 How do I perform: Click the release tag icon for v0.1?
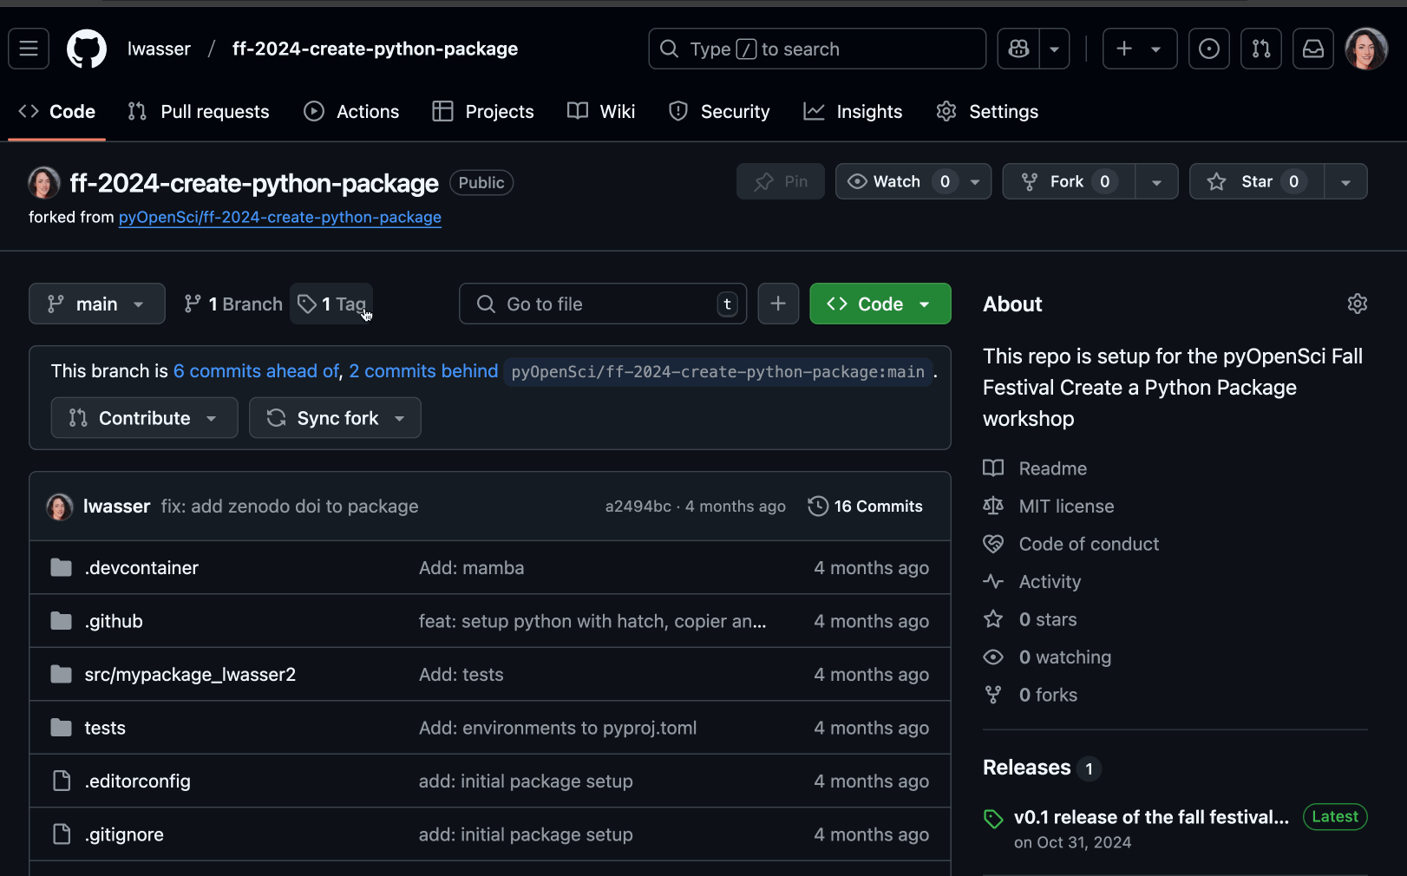[x=993, y=818]
